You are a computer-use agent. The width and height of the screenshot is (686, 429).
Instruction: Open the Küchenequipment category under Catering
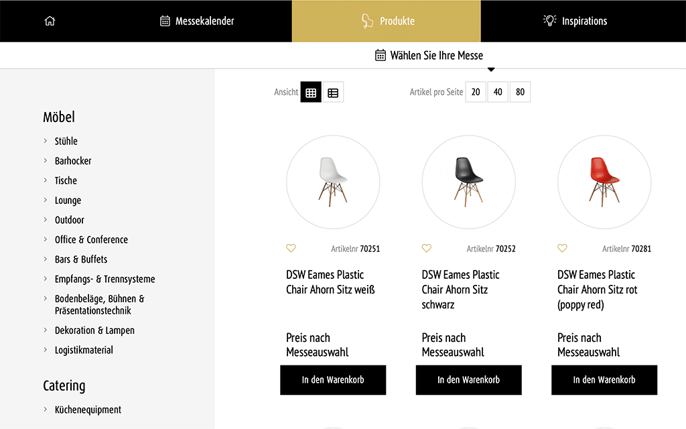coord(88,410)
